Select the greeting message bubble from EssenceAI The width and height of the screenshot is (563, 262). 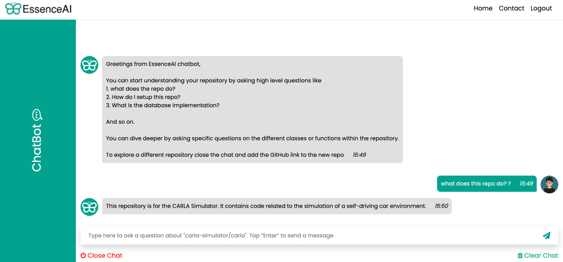252,110
